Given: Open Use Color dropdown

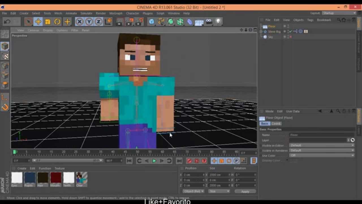Looking at the screenshot, I should [322, 156].
